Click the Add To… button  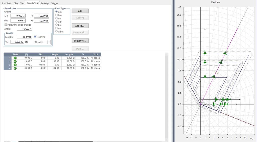click(x=80, y=26)
